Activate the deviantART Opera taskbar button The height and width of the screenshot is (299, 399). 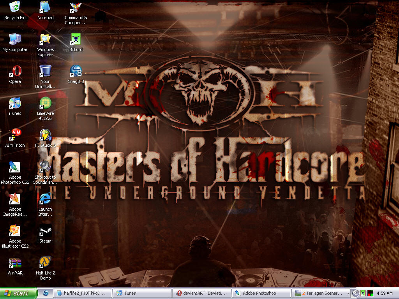[202, 293]
